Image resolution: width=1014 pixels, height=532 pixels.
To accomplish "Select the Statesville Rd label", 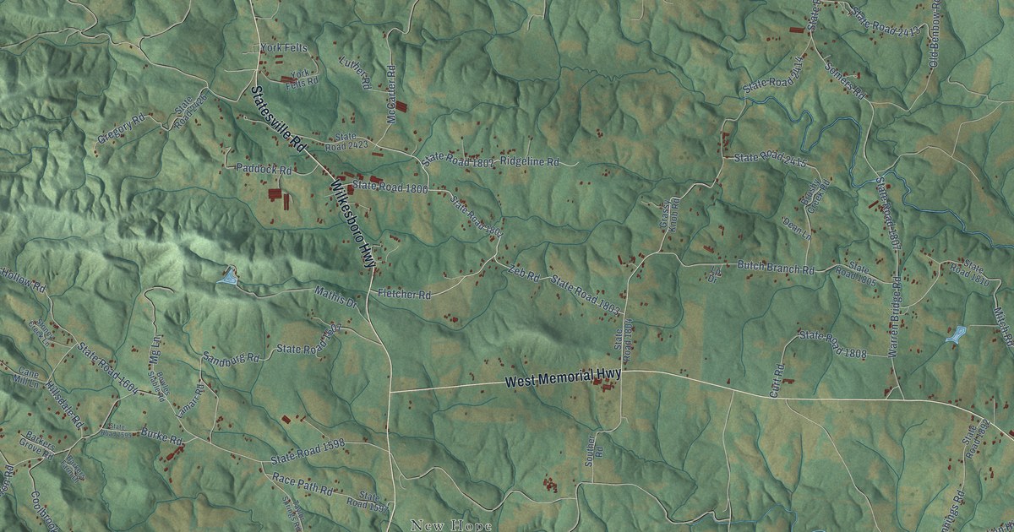I will click(279, 118).
